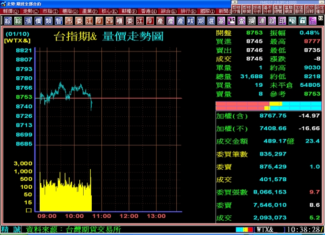Open the 核心(K) menu
This screenshot has width=325, height=235.
click(110, 11)
